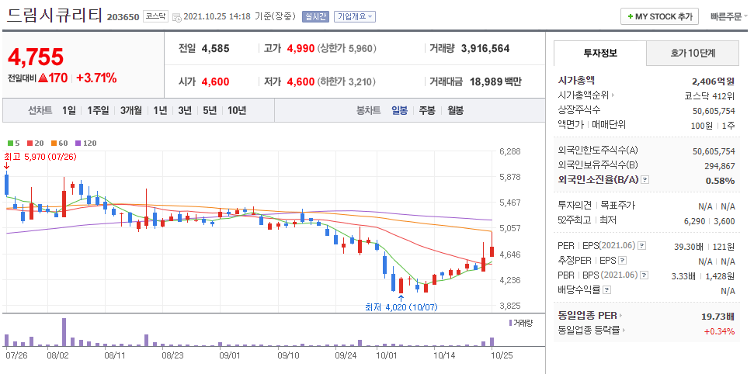Select the 1년 line chart period
Viewport: 754px width, 374px height.
coord(160,110)
